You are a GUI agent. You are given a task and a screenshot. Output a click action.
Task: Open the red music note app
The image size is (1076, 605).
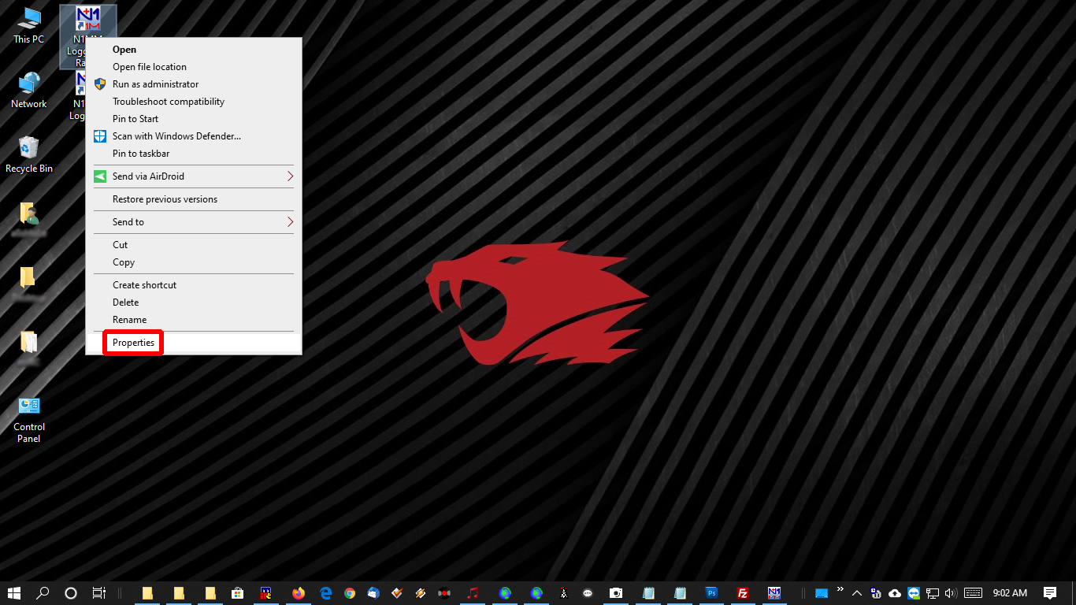pos(473,593)
